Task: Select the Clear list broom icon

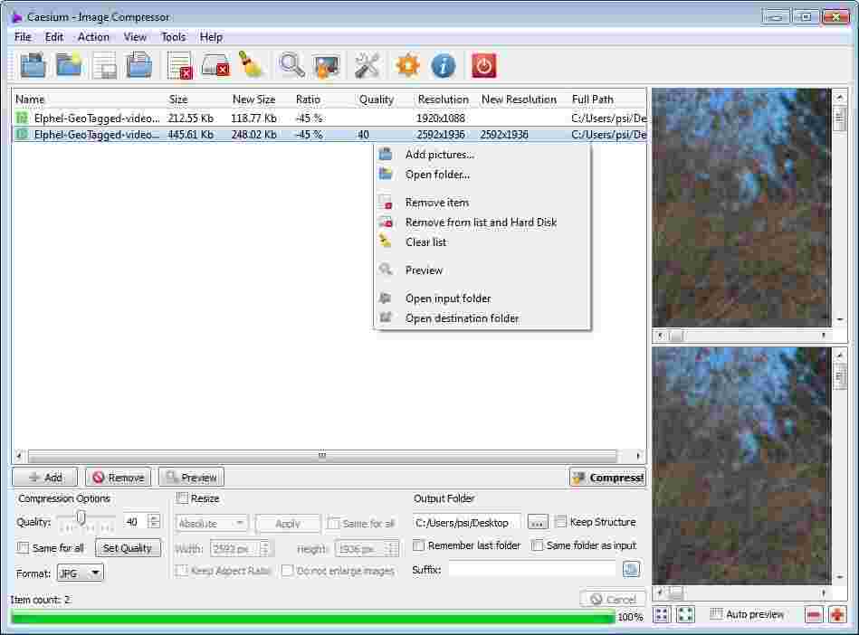Action: [251, 64]
